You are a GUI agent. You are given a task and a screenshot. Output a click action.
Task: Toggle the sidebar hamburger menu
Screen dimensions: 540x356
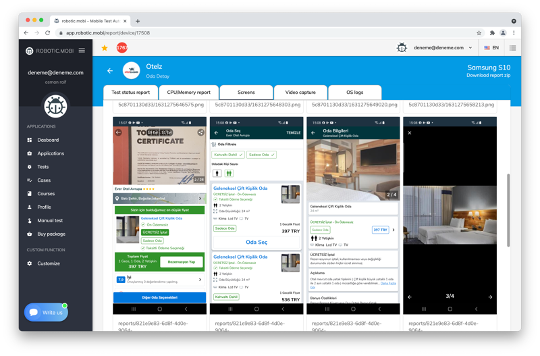(x=82, y=51)
